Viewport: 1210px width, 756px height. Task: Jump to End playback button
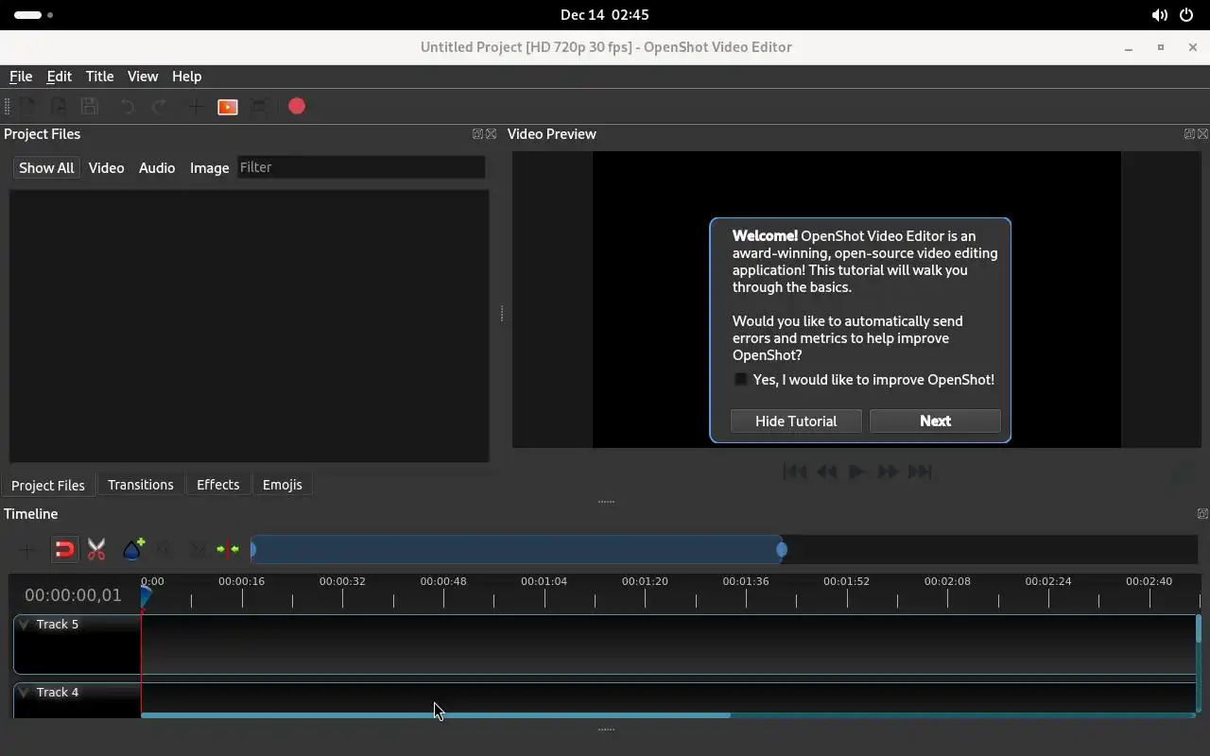click(x=920, y=472)
